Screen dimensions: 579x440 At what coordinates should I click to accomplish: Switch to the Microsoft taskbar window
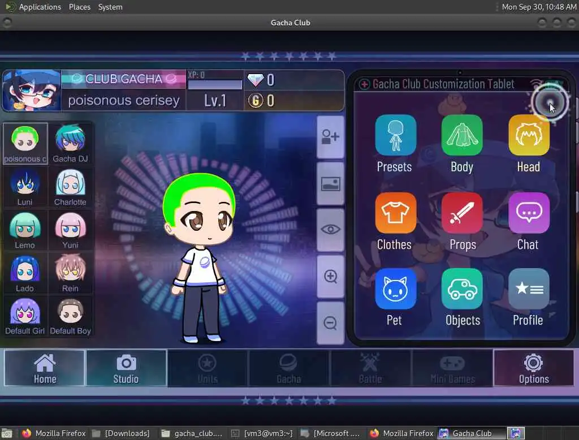coord(331,433)
